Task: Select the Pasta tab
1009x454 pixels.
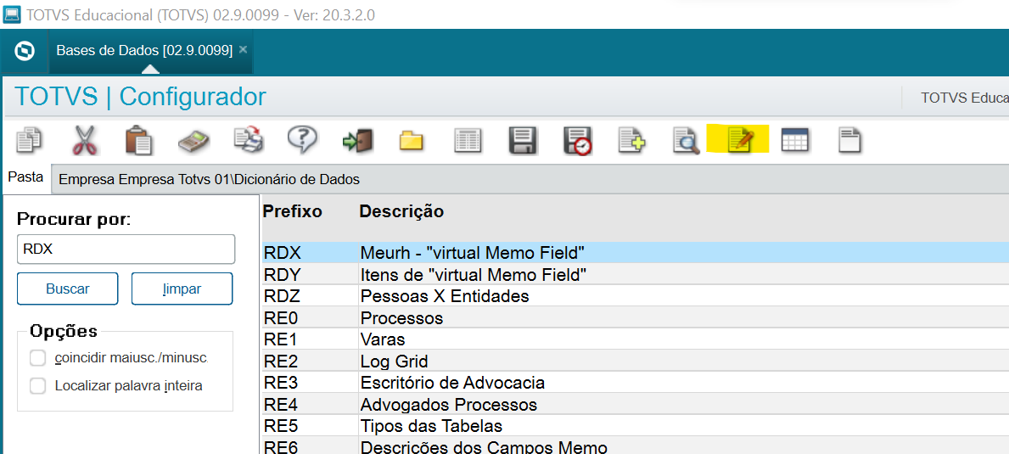Action: click(x=26, y=177)
